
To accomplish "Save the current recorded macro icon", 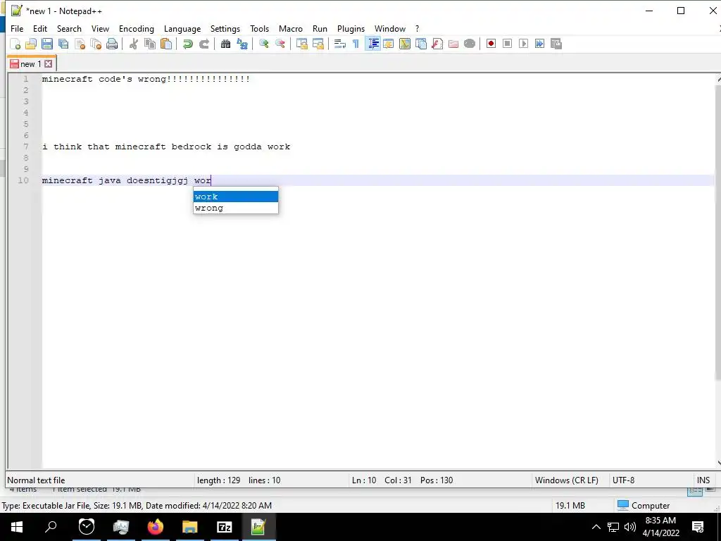I will click(x=556, y=44).
